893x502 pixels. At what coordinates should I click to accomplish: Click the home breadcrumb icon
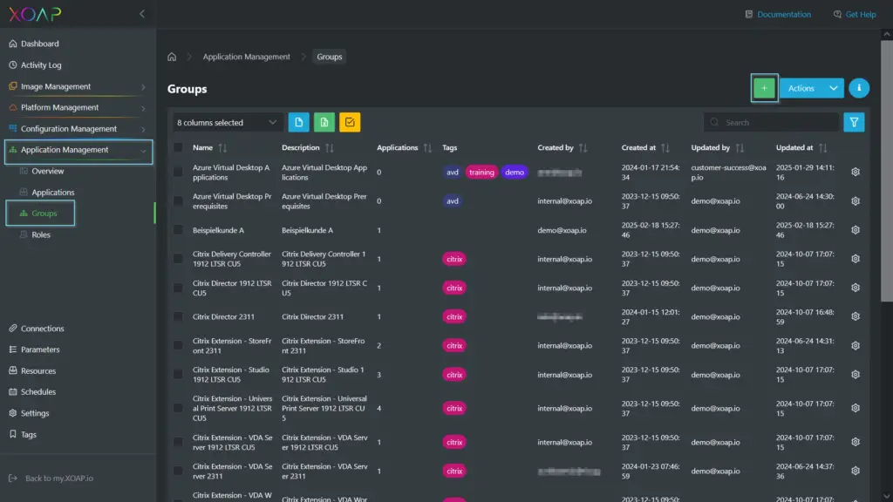[x=171, y=56]
